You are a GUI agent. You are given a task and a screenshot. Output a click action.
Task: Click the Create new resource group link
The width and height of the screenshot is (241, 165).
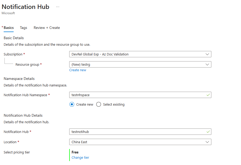pos(78,70)
